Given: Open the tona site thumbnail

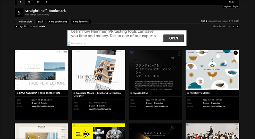Looking at the screenshot, I should tap(42, 131).
